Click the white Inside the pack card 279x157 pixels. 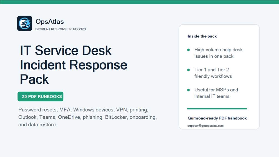pos(219,77)
